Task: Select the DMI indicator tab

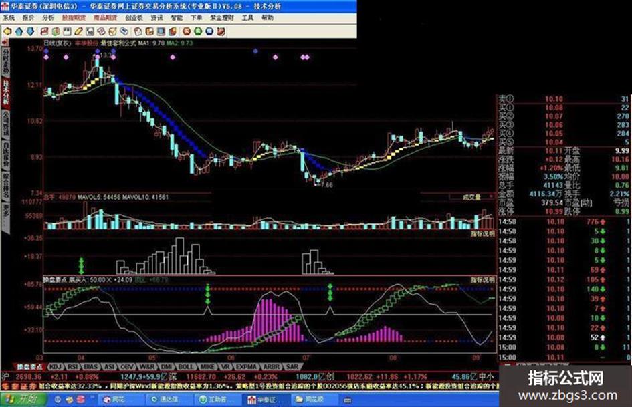Action: pos(167,366)
